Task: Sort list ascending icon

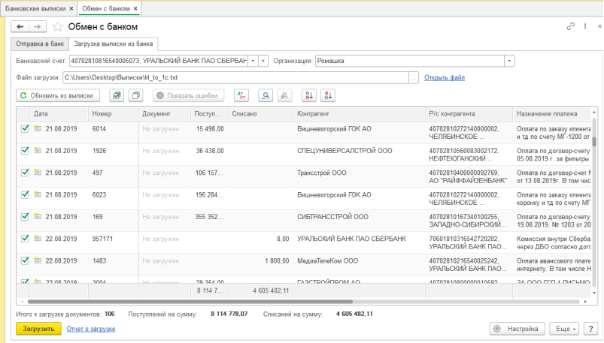Action: [309, 95]
